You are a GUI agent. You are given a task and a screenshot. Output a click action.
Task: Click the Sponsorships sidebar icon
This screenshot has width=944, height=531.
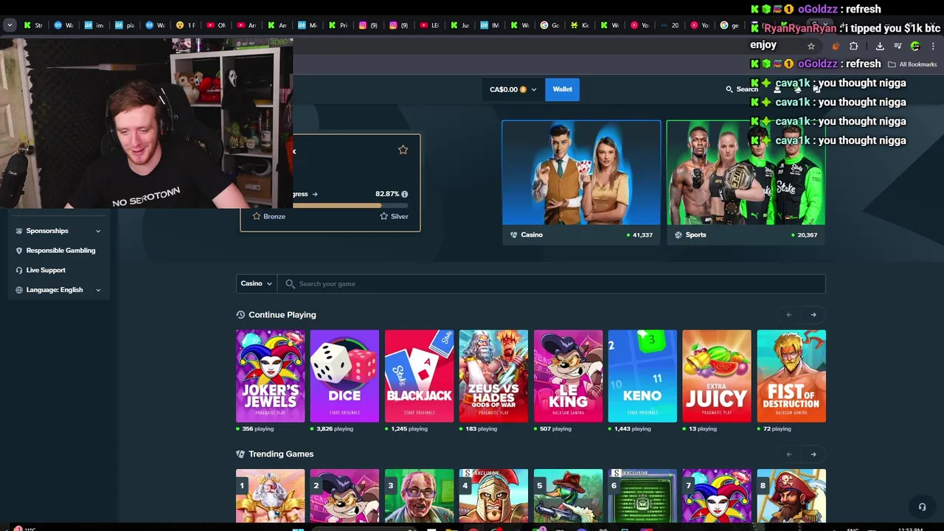(19, 231)
